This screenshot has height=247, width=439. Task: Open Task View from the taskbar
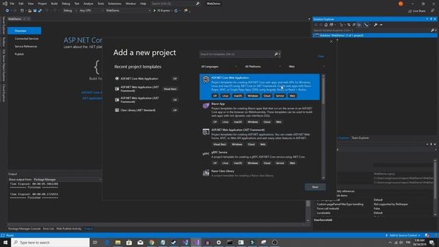[95, 242]
